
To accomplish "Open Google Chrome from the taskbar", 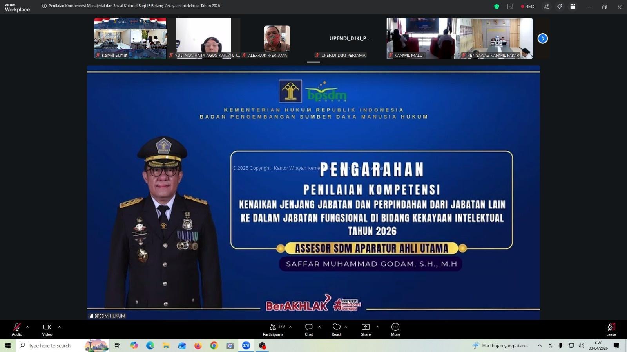I will tap(214, 345).
